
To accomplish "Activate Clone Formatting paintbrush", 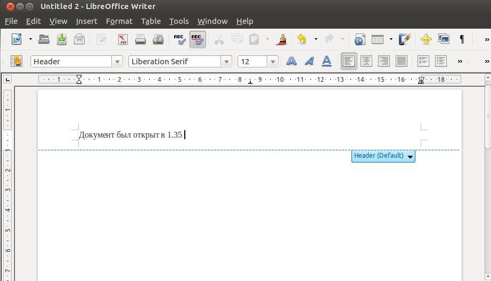I will [281, 39].
